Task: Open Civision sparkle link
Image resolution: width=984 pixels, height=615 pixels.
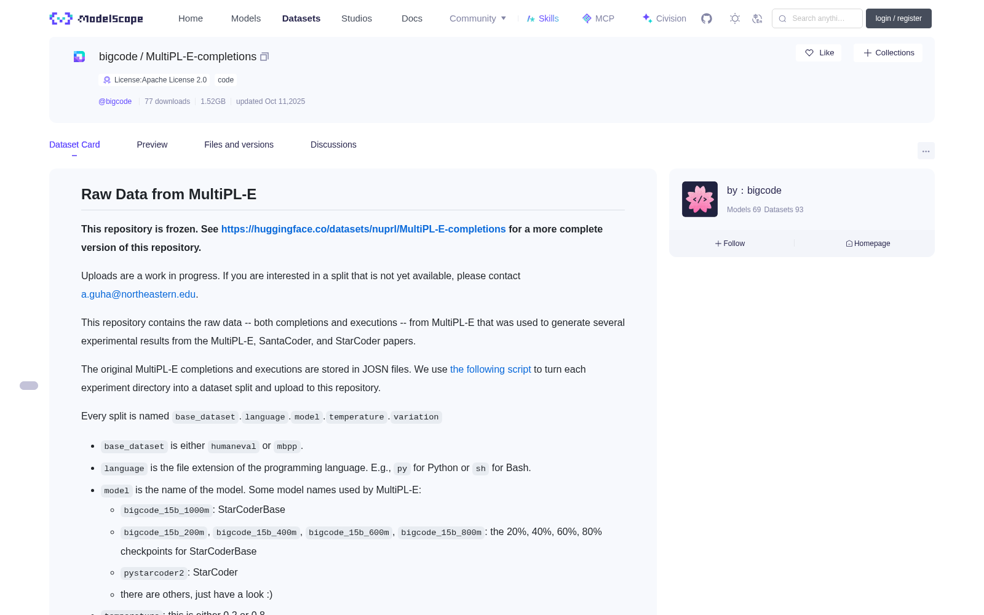Action: pos(664,18)
